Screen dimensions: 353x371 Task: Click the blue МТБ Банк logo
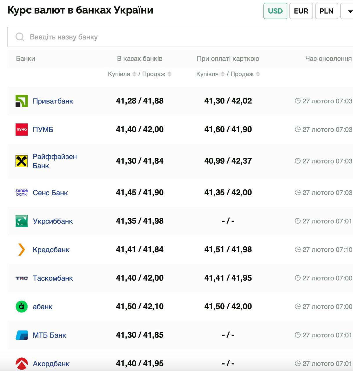(x=21, y=335)
